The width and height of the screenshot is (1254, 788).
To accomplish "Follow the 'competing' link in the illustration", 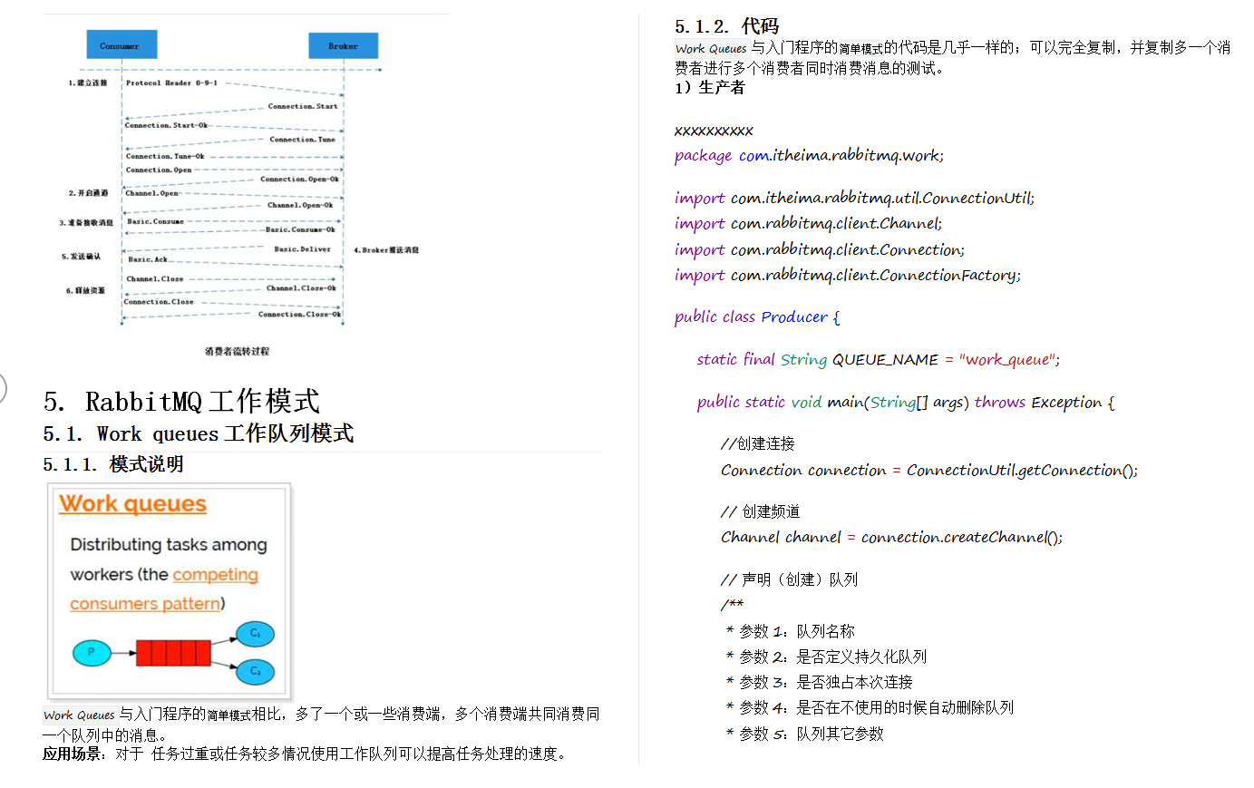I will pos(216,574).
